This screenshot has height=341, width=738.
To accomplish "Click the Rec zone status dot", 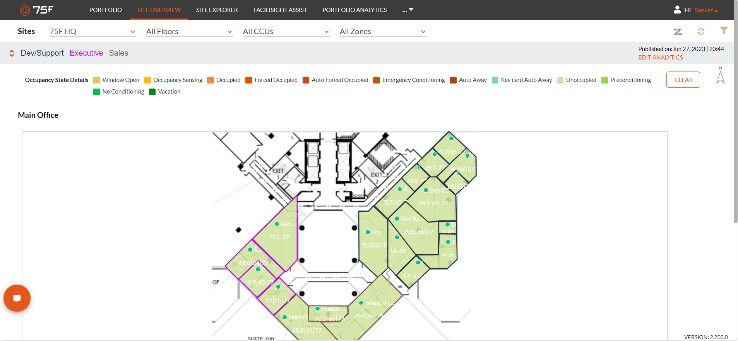I will click(277, 224).
